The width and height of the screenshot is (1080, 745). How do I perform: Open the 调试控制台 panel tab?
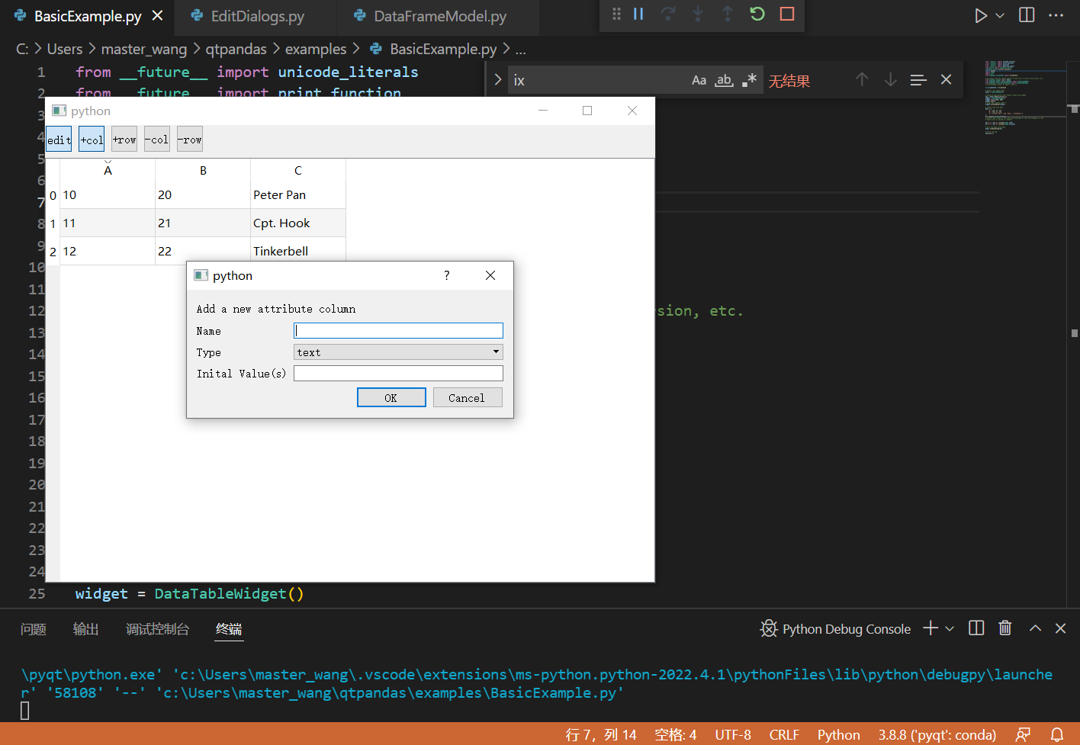pyautogui.click(x=158, y=628)
